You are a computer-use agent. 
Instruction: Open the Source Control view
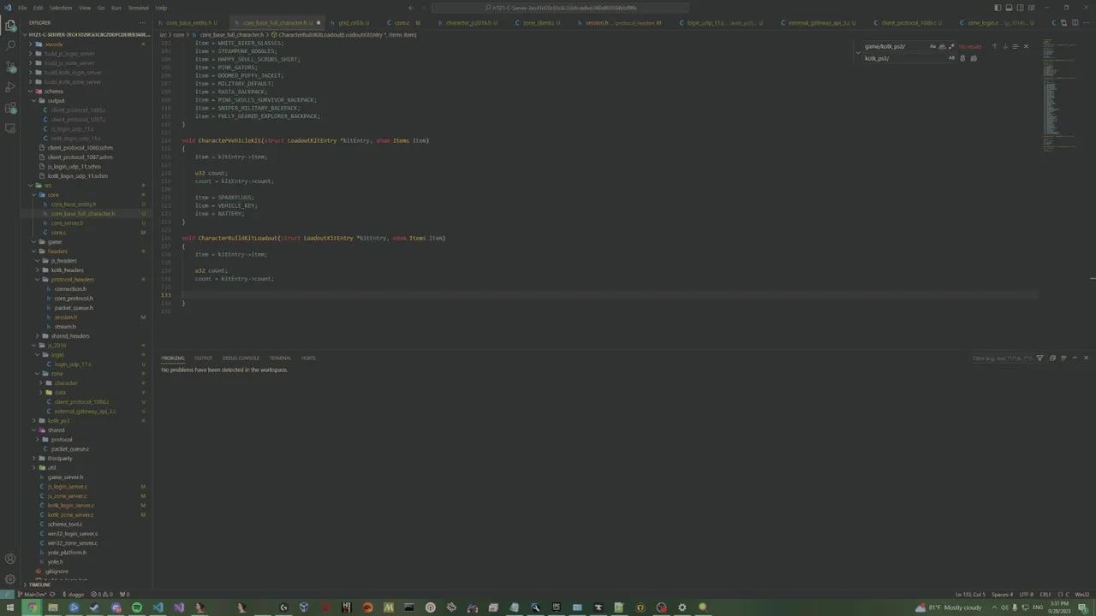10,67
